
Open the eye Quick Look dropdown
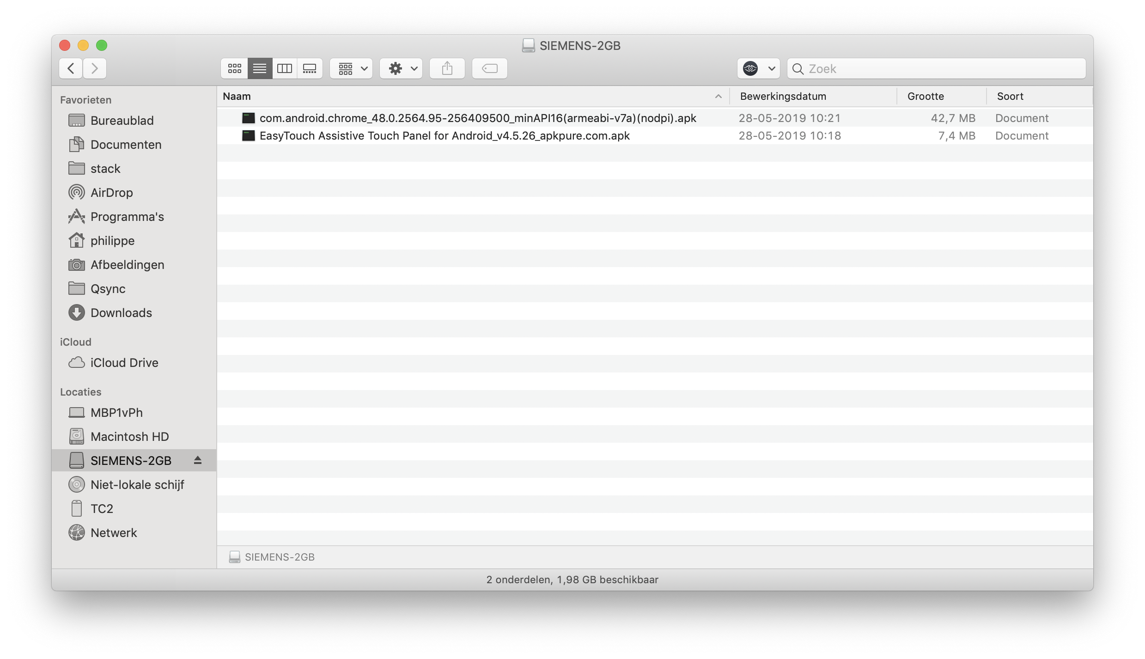[x=758, y=69]
